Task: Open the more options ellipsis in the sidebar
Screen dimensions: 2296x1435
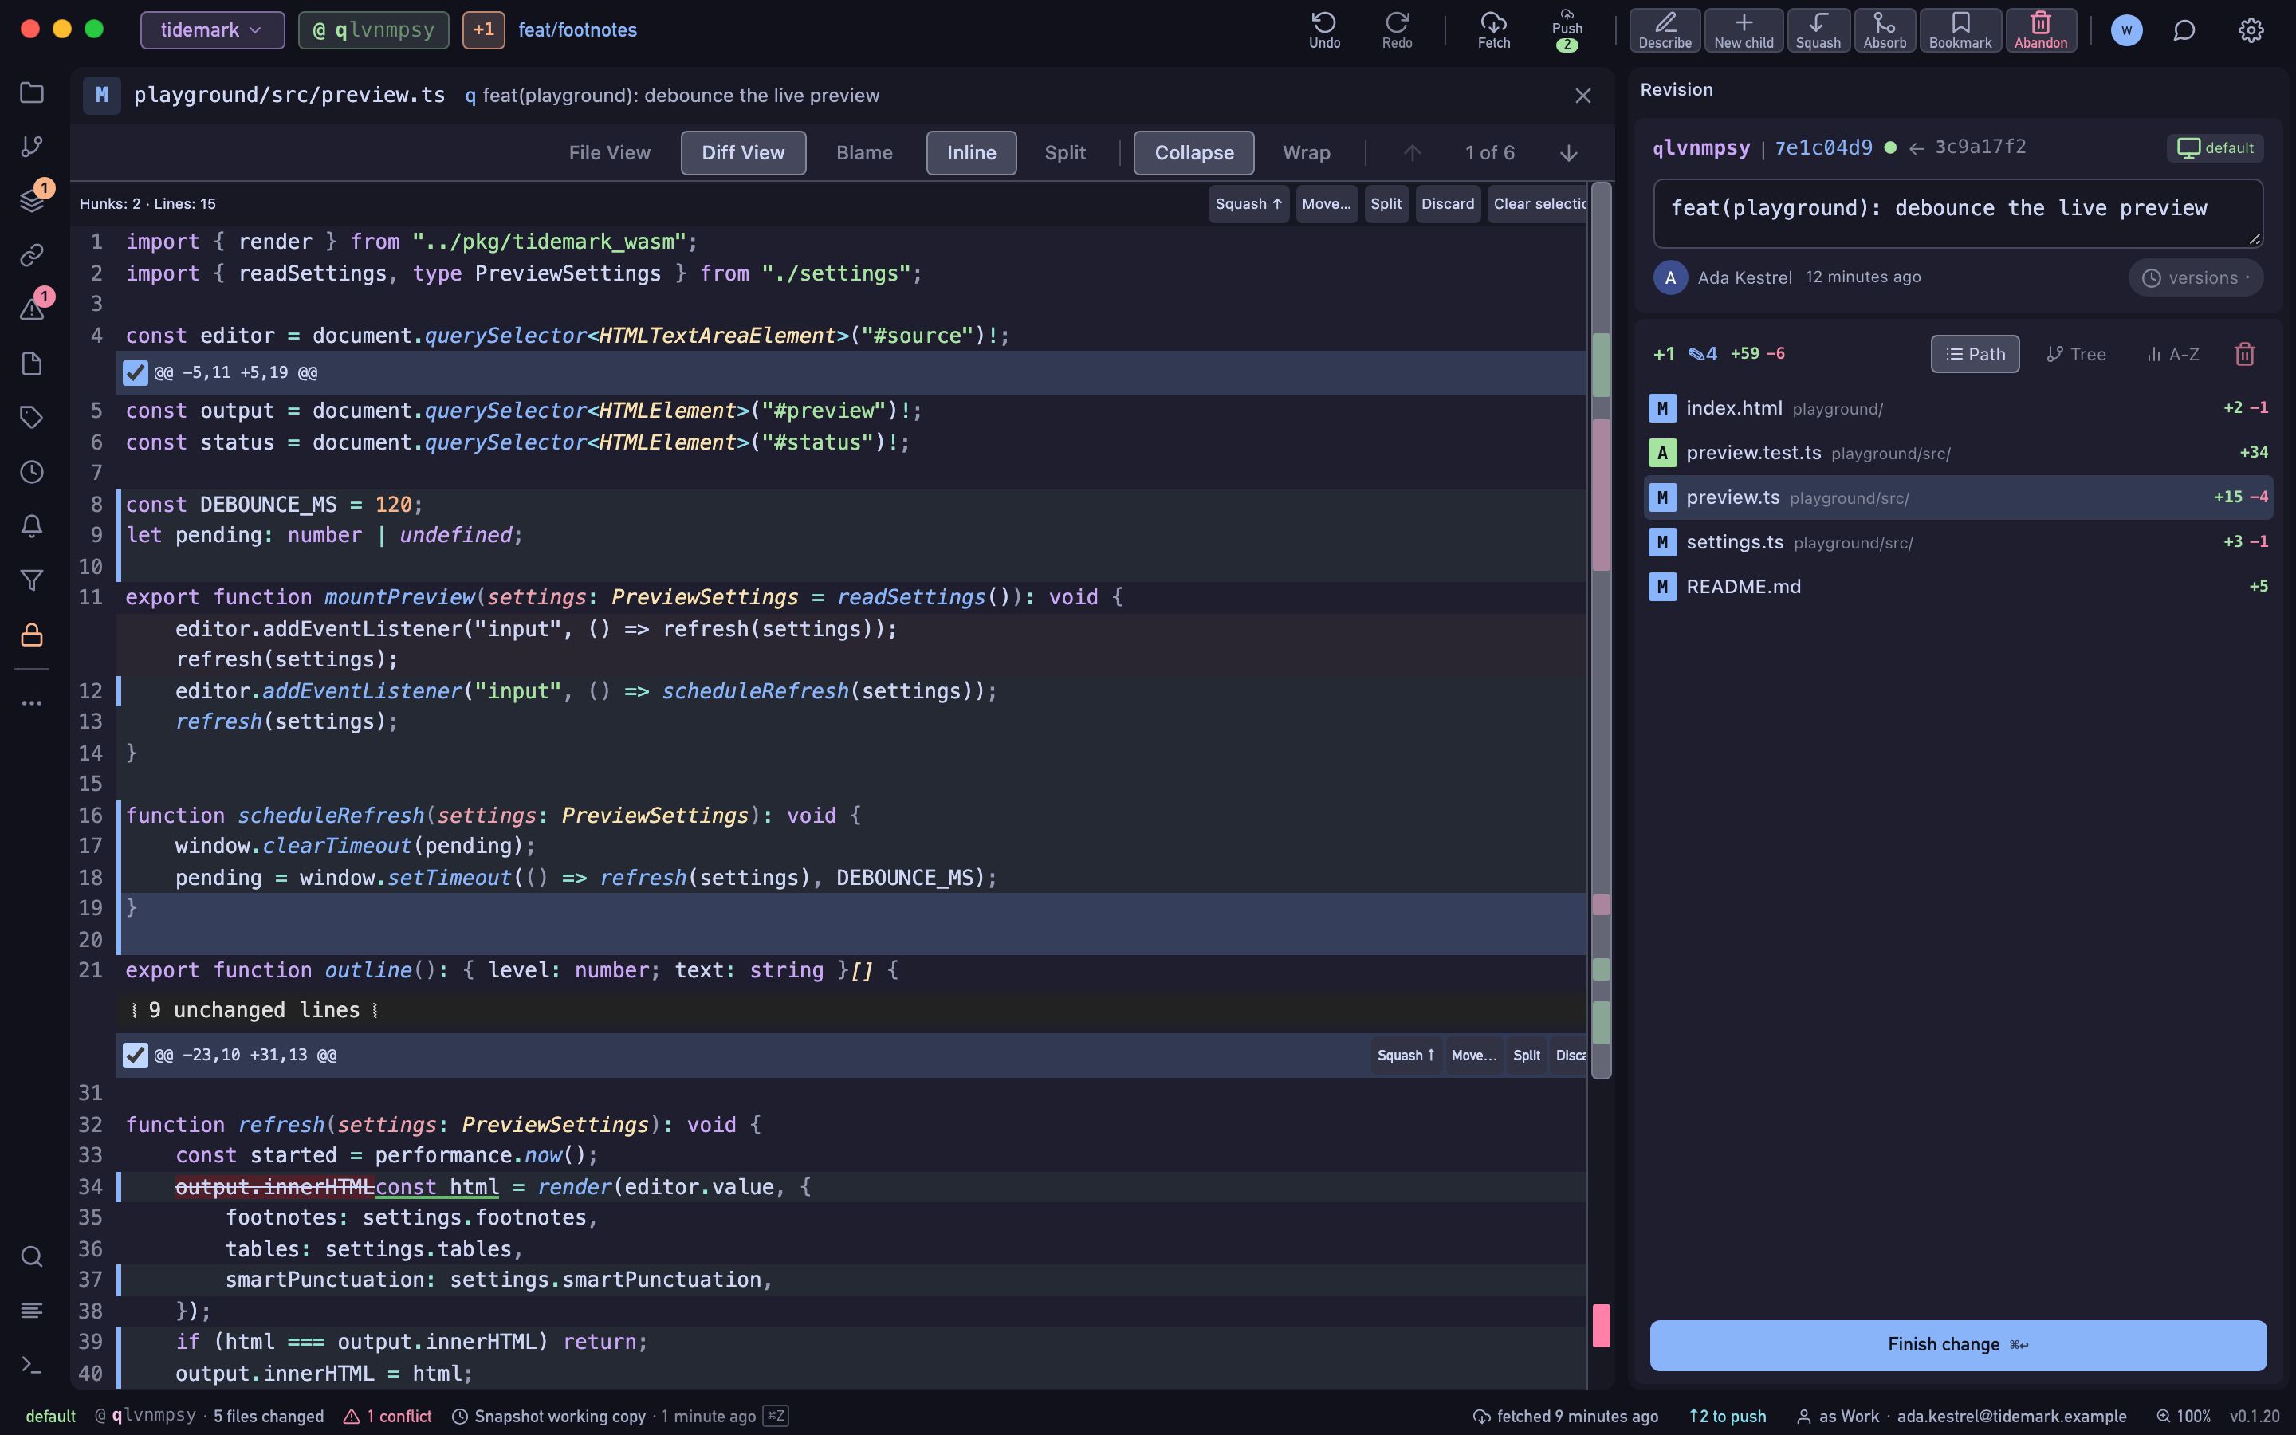Action: pyautogui.click(x=31, y=703)
